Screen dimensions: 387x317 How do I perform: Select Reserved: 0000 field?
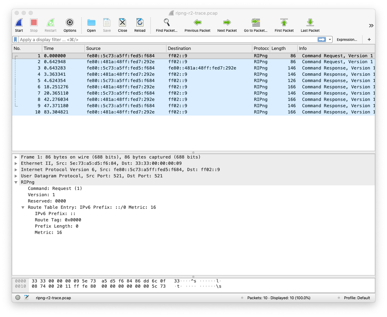coord(47,201)
